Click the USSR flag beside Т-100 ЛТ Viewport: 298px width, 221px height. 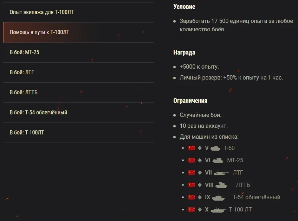191,210
